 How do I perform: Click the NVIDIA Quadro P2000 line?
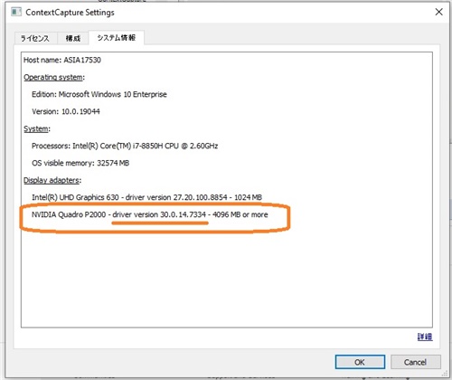click(x=150, y=214)
